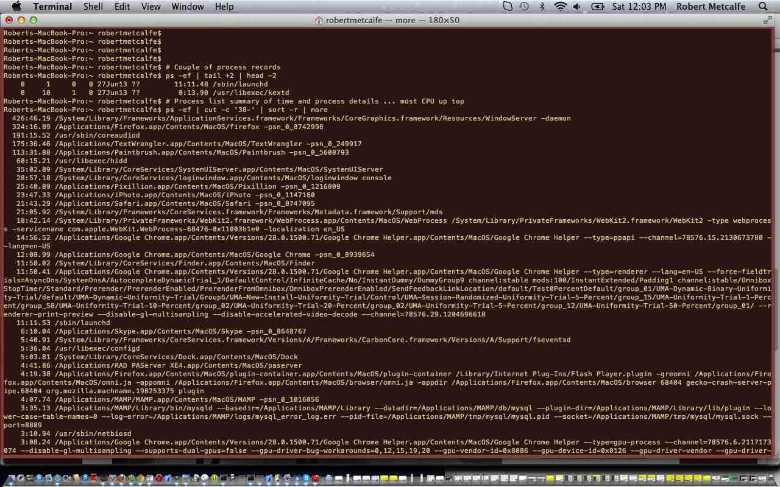Open the Time Machine menu icon
Screen dimensions: 780x487
[524, 7]
